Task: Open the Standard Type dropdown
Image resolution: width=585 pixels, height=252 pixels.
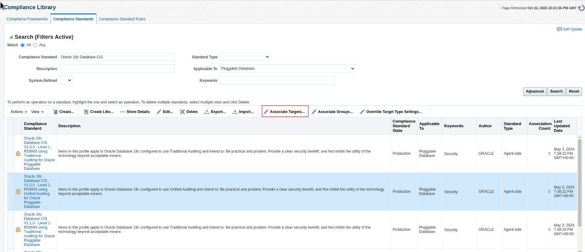Action: point(244,57)
